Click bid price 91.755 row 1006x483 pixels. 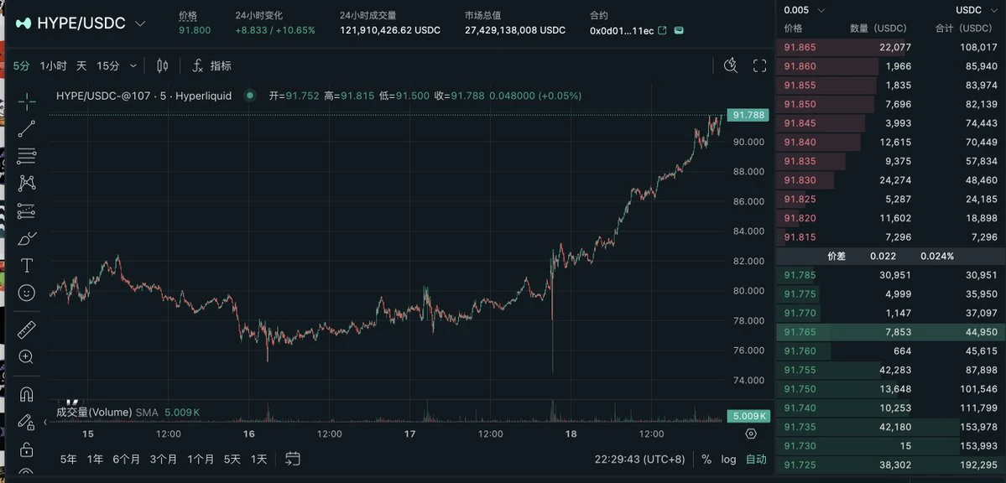click(890, 370)
